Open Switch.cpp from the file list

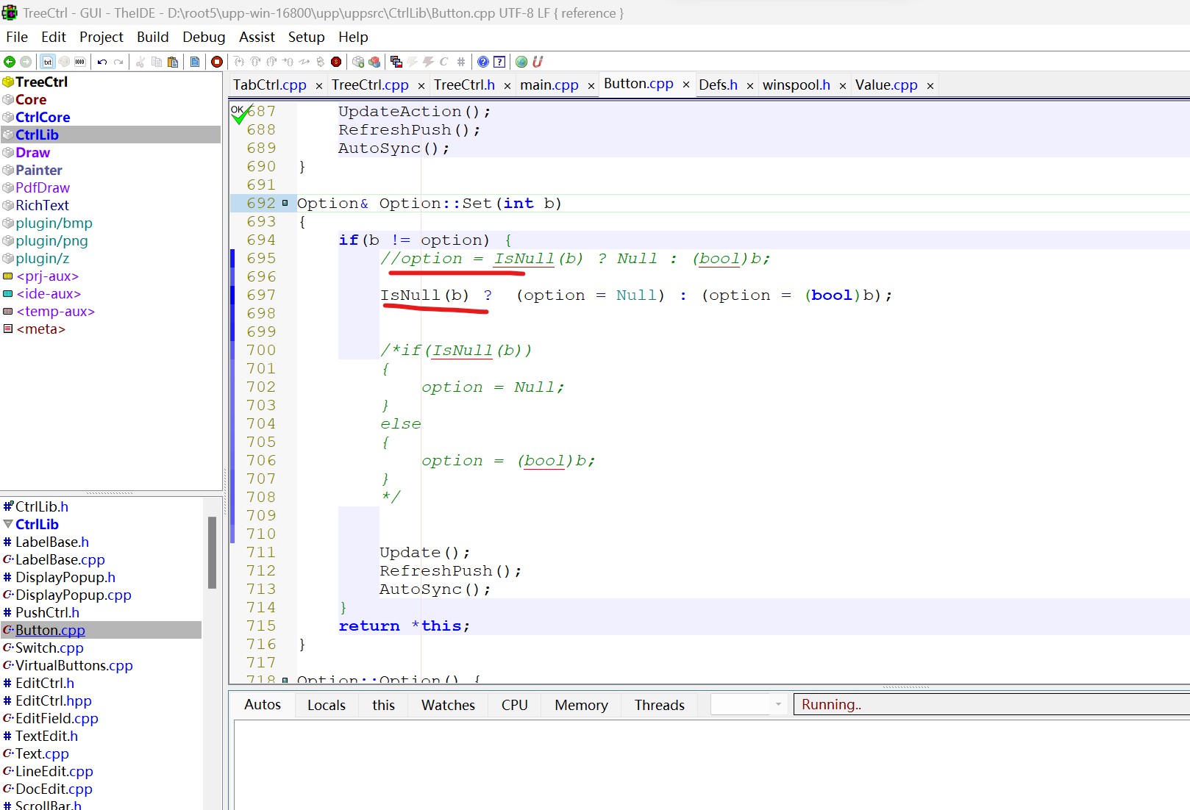pos(49,648)
